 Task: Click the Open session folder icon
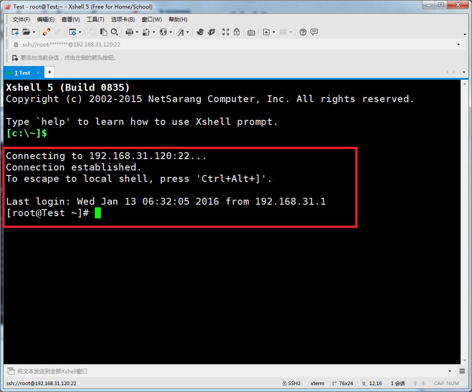(x=26, y=32)
